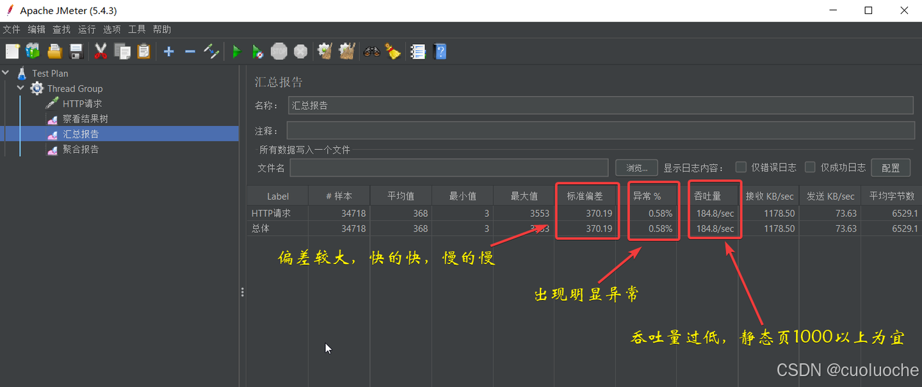The height and width of the screenshot is (387, 922).
Task: Click the Copy icon in toolbar
Action: coord(122,51)
